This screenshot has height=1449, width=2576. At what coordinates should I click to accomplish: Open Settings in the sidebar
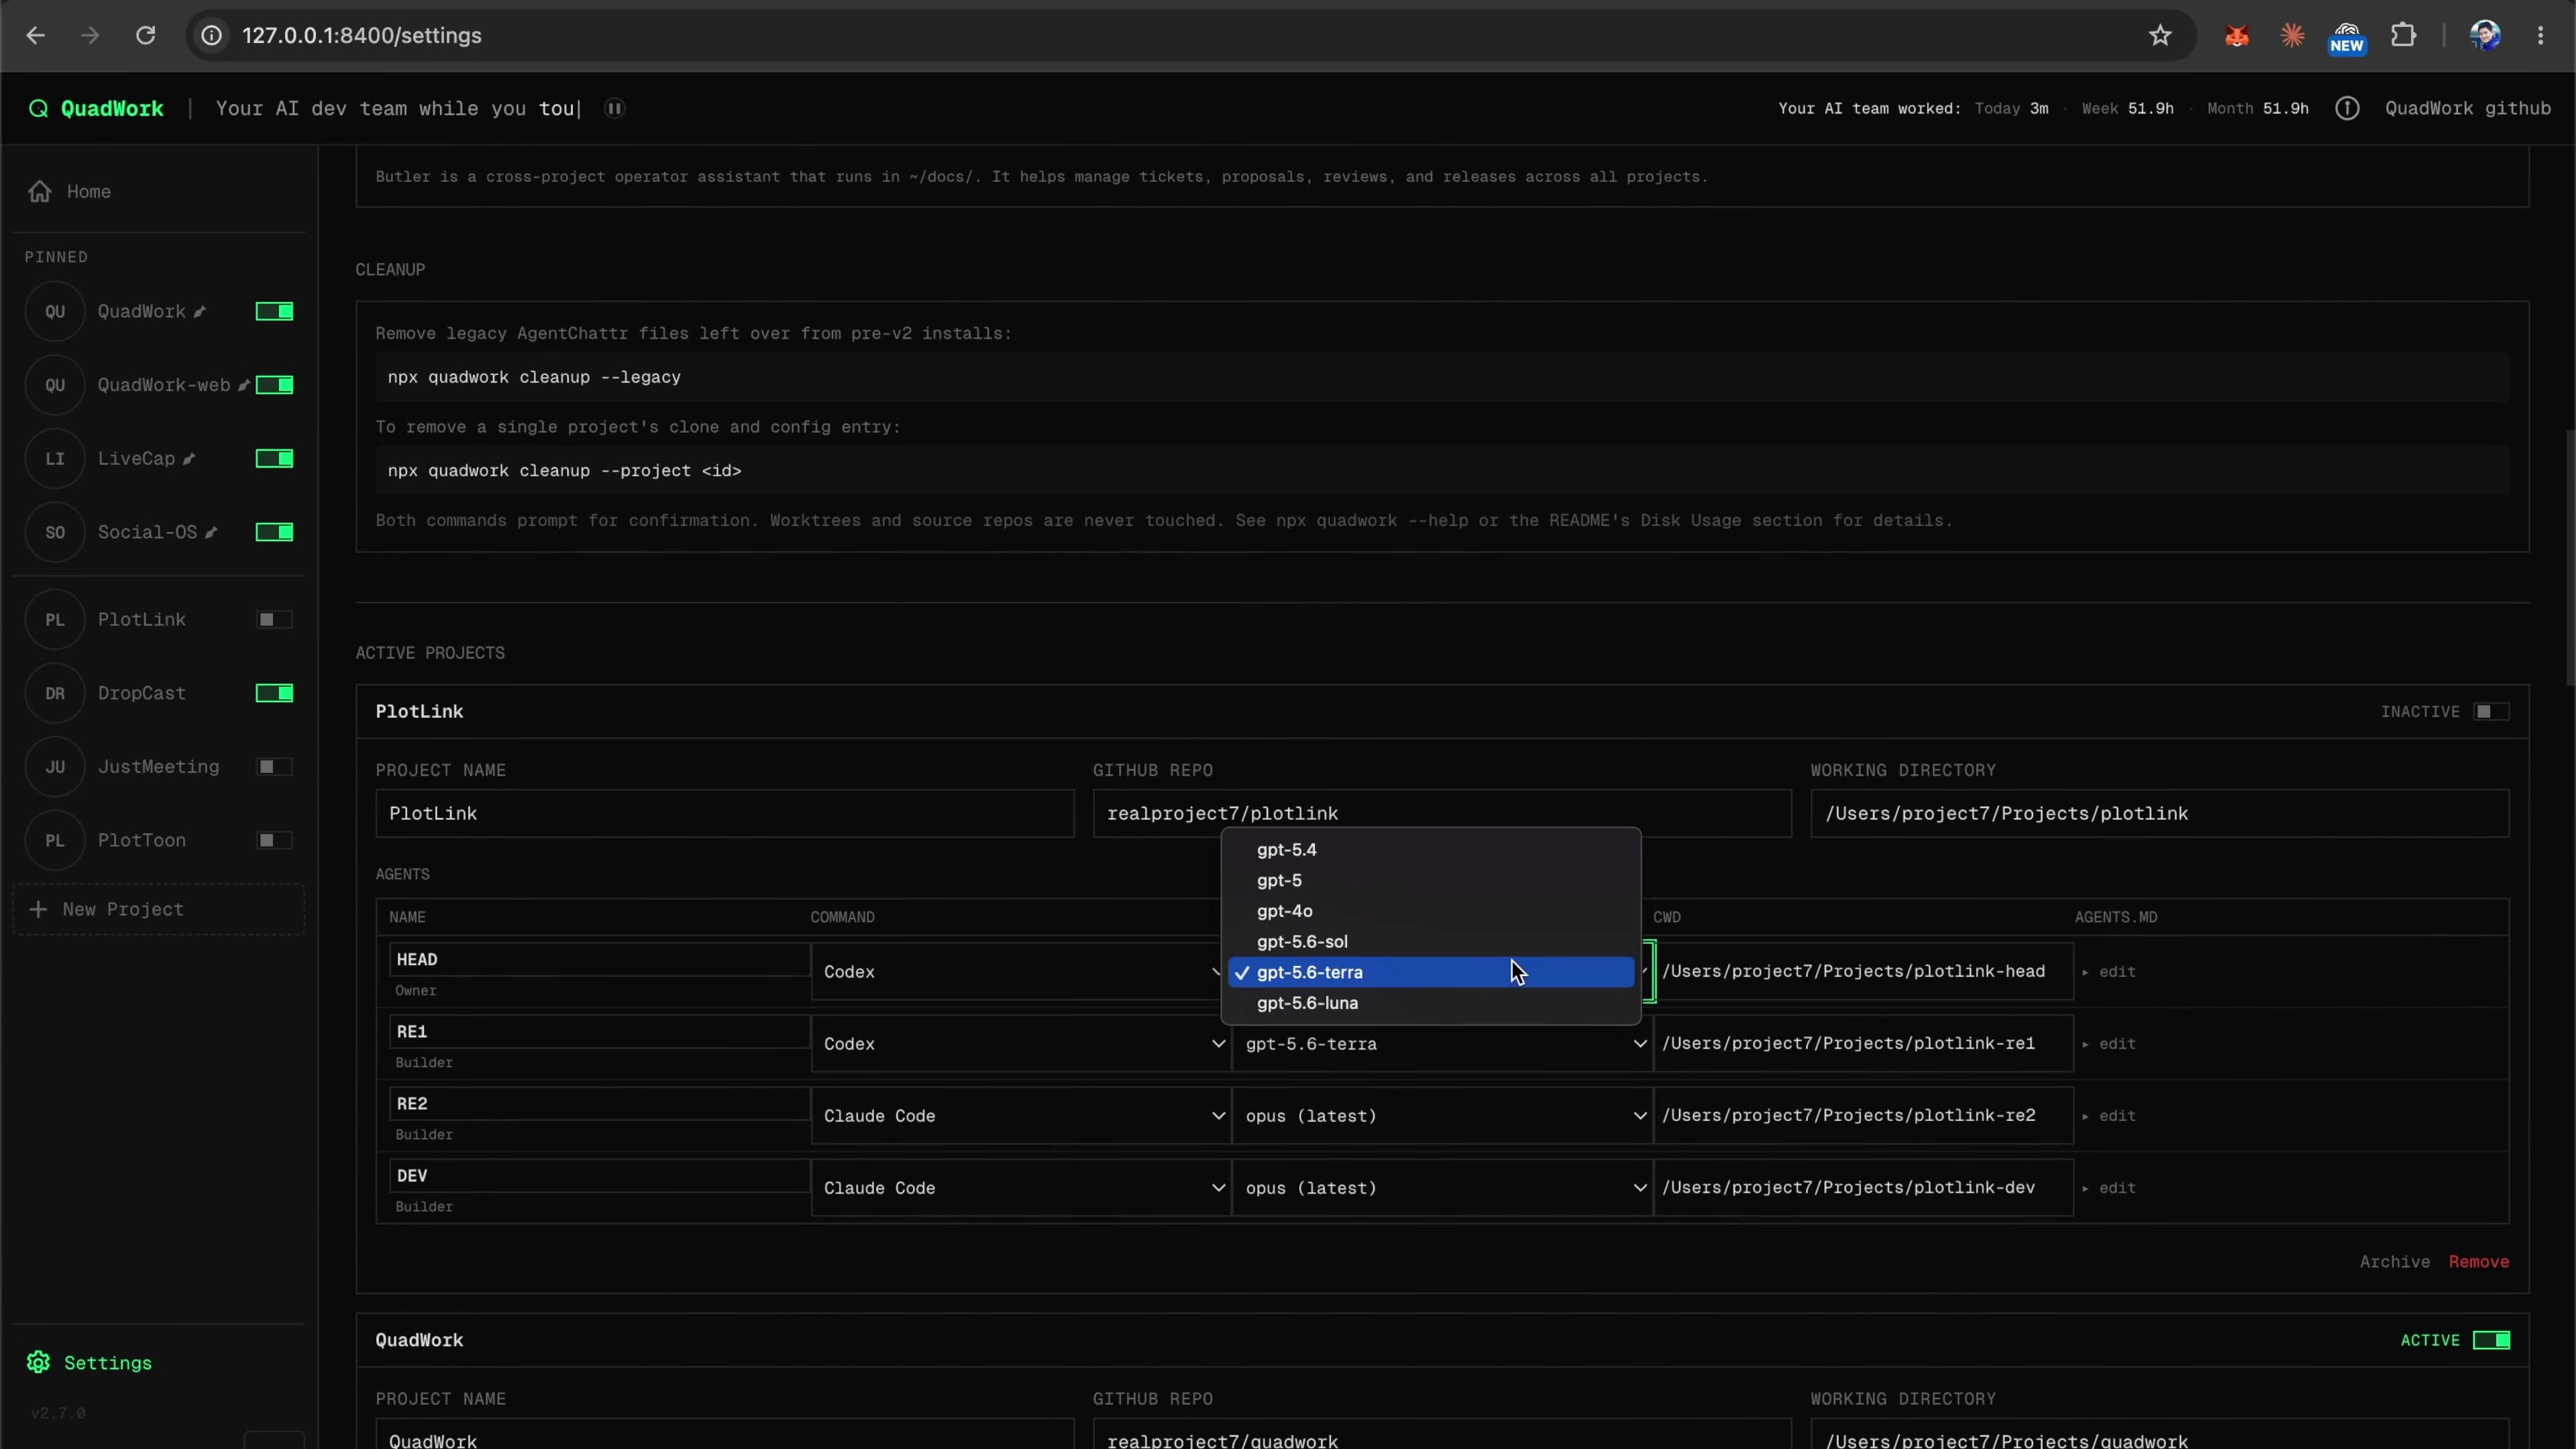coord(90,1362)
